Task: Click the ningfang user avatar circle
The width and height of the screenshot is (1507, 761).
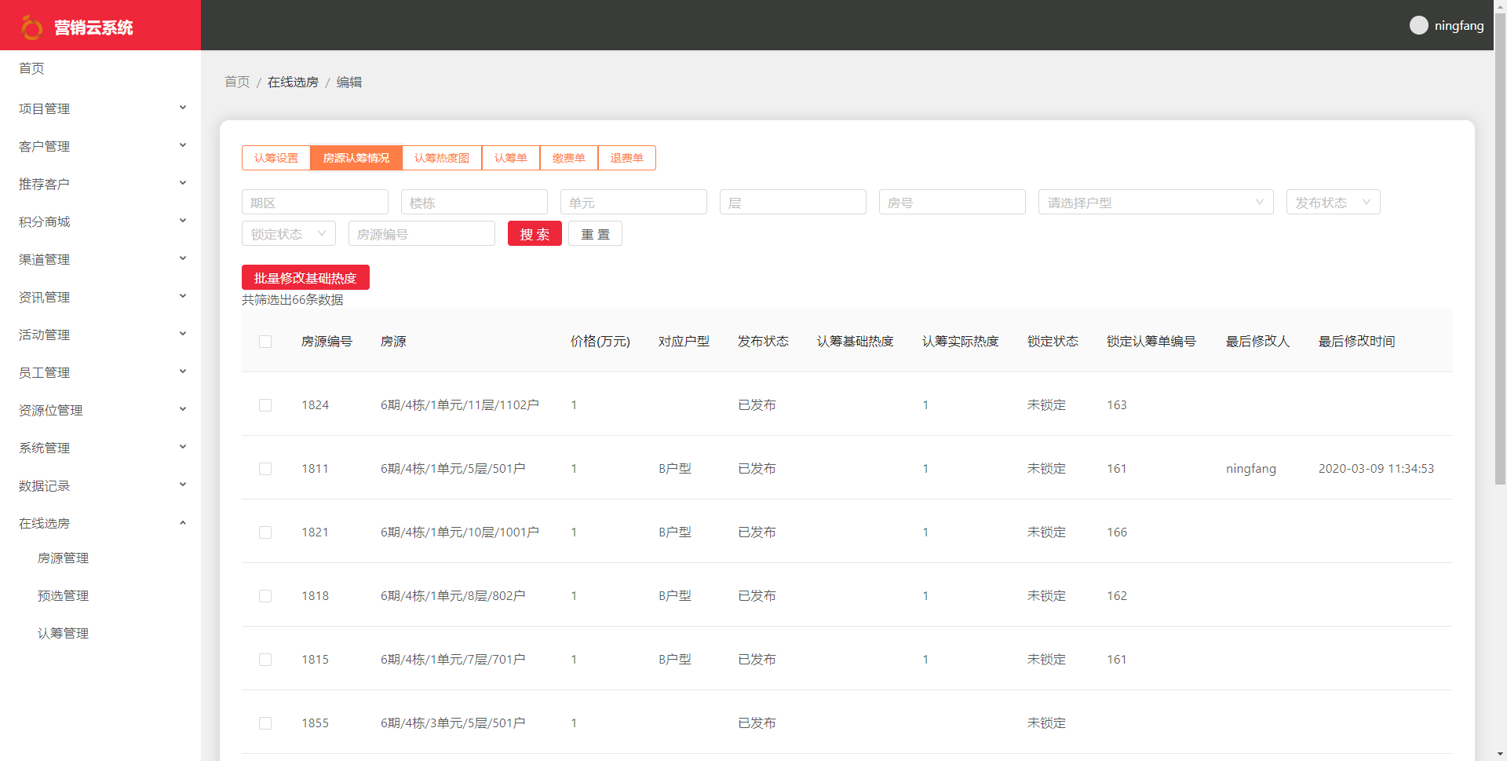Action: 1418,25
